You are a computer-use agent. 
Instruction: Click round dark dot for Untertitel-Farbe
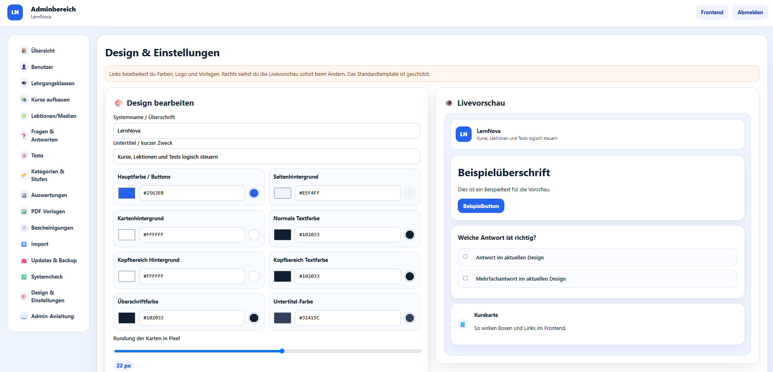click(410, 318)
